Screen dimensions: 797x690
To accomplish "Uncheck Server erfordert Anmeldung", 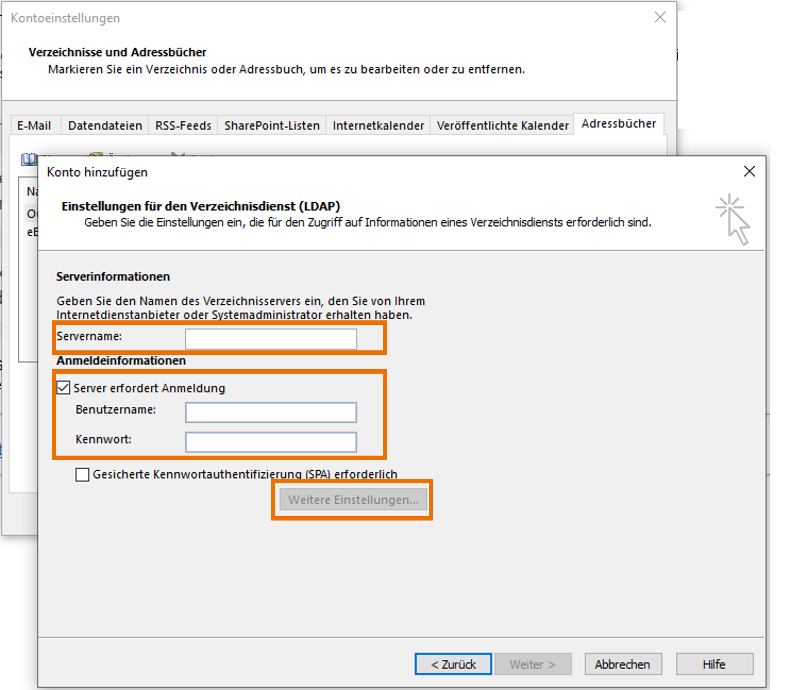I will pyautogui.click(x=63, y=388).
